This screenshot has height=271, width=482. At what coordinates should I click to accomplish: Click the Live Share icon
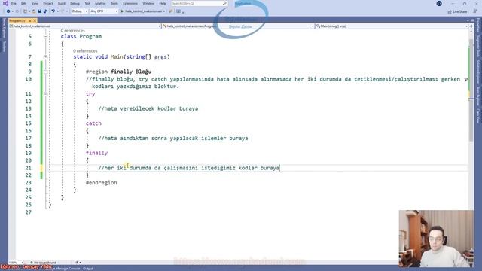(x=450, y=12)
